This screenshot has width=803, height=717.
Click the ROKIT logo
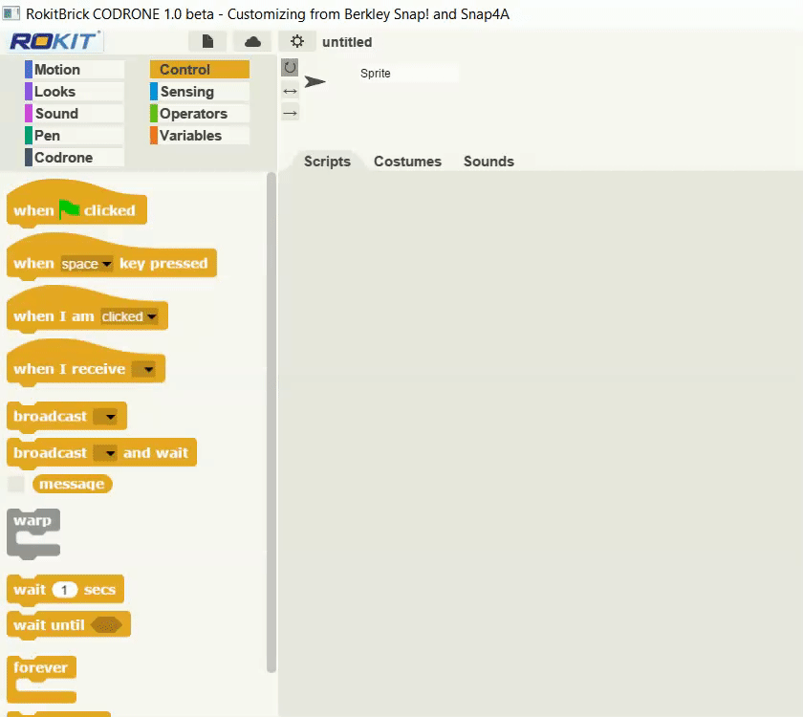(54, 41)
